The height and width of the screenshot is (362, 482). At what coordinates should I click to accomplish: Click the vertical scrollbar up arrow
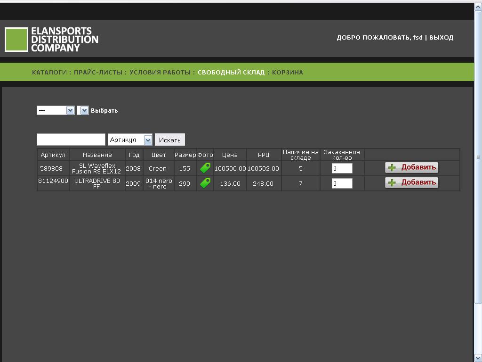click(478, 7)
